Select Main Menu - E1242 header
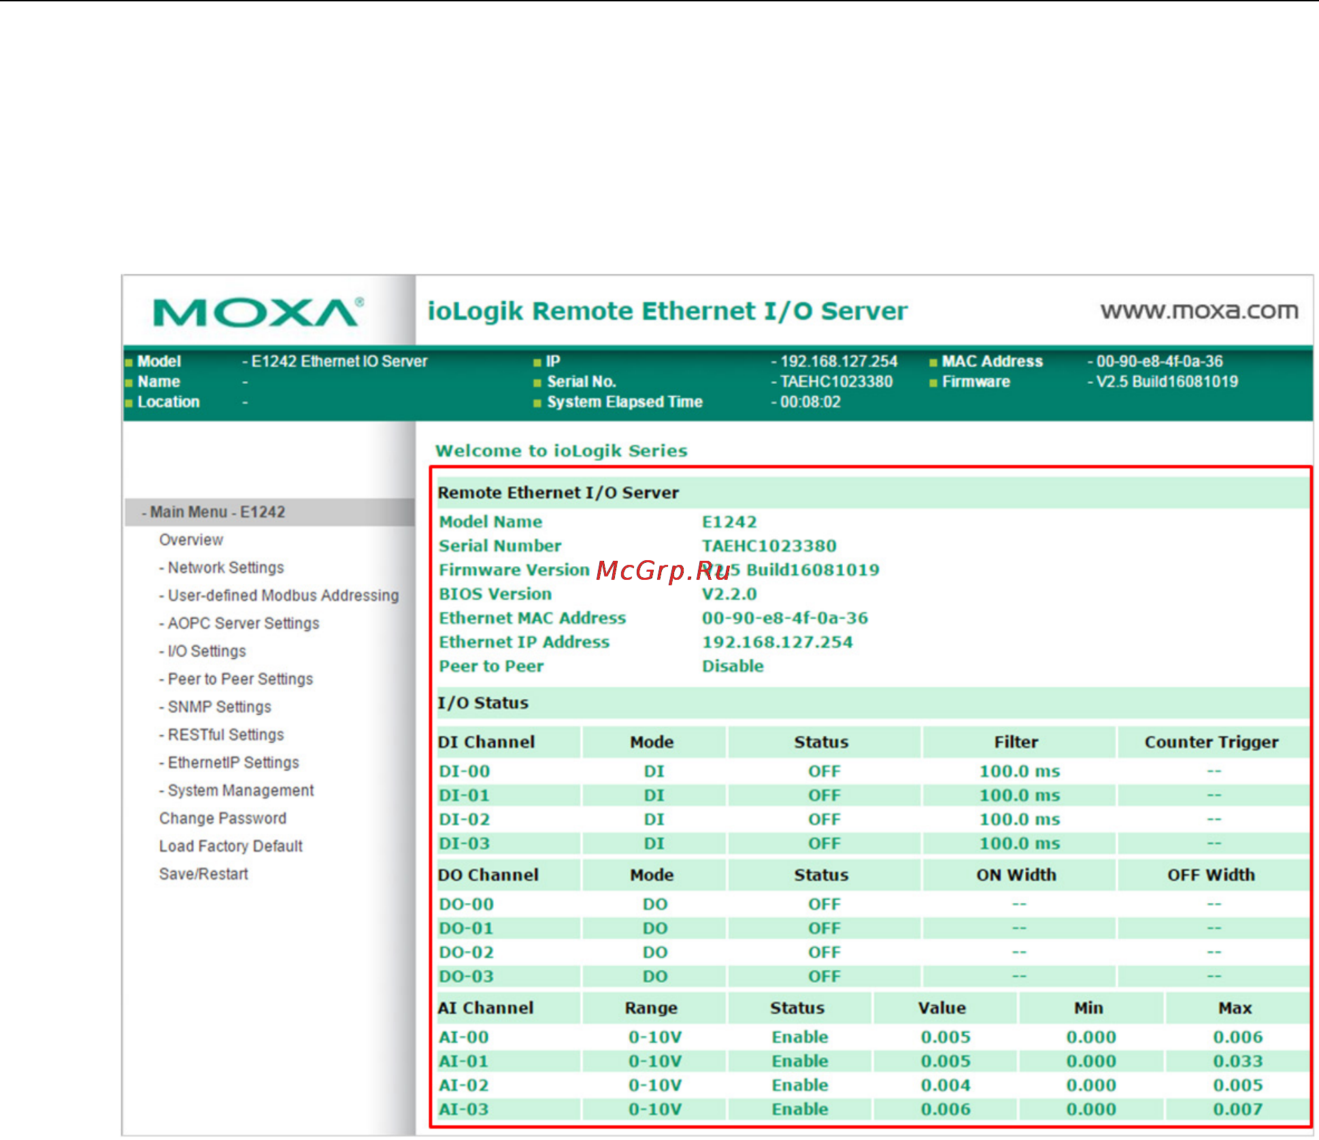Image resolution: width=1319 pixels, height=1140 pixels. point(270,512)
